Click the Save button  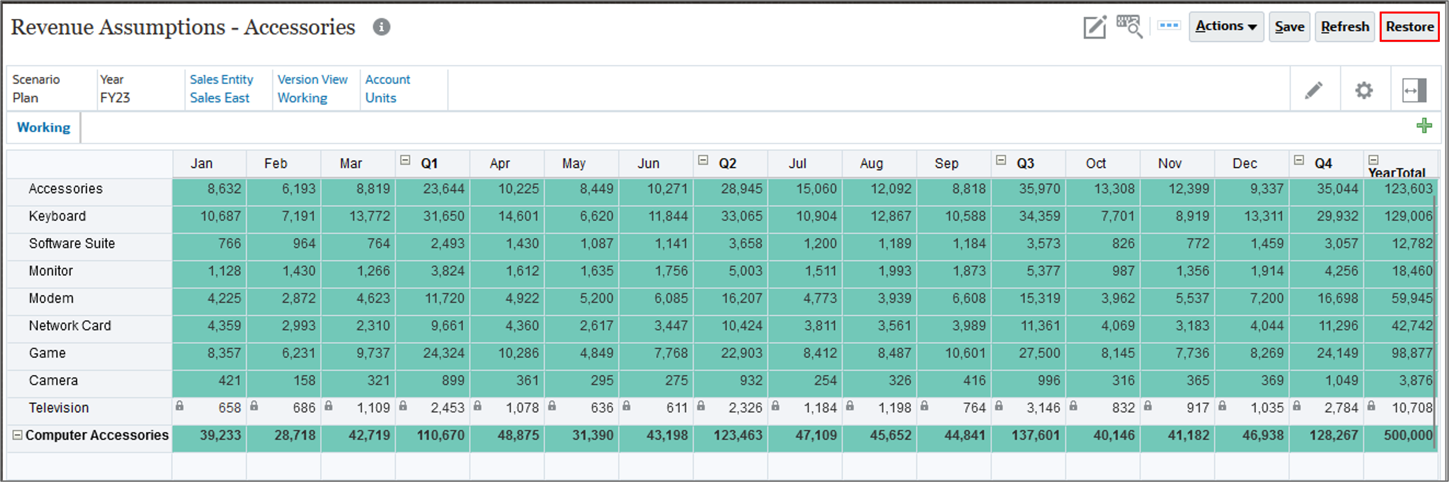[1289, 26]
